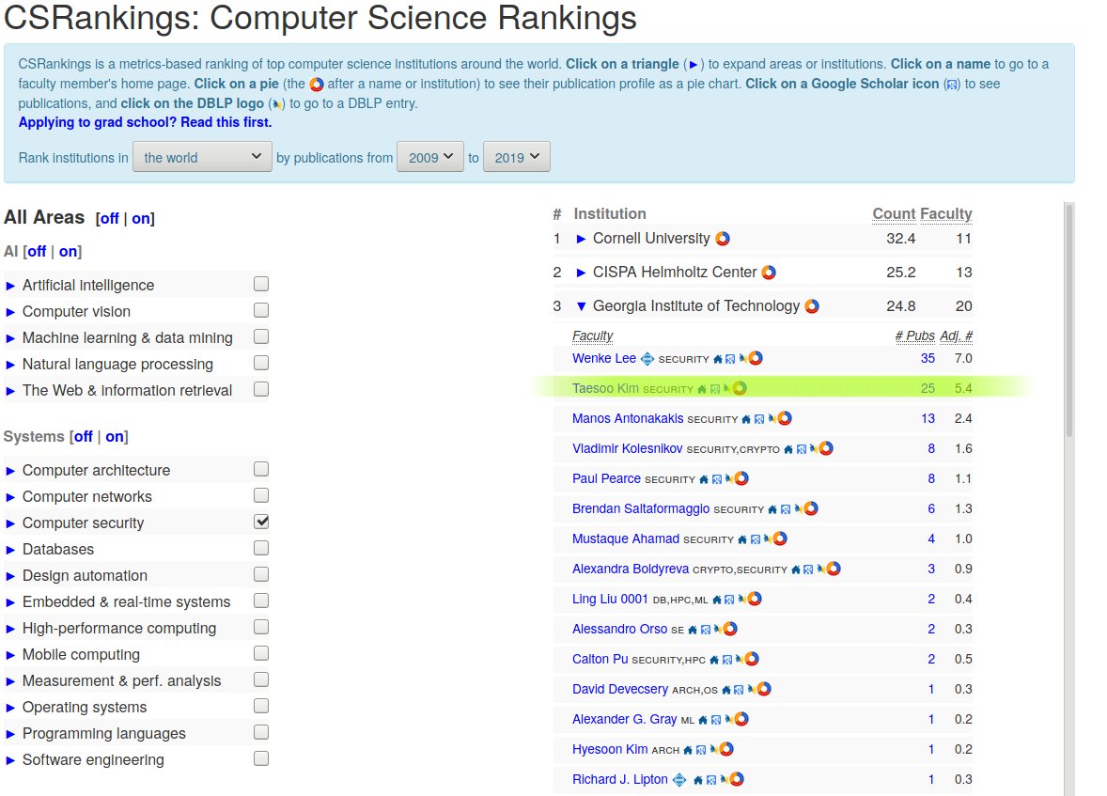Open Manos Antonakakis's pie chart icon
Viewport: 1107px width, 796px height.
(785, 418)
